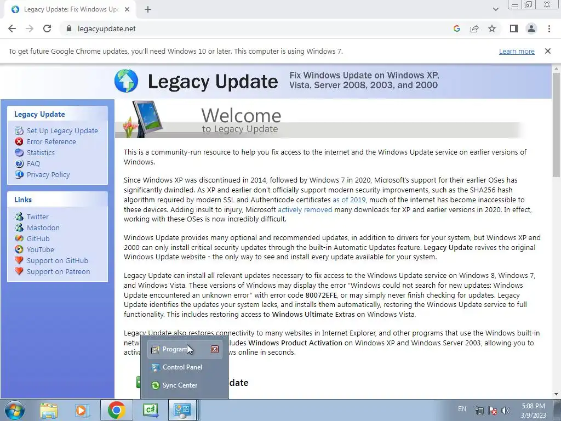Click the browser forward arrow
The height and width of the screenshot is (421, 561).
point(30,29)
